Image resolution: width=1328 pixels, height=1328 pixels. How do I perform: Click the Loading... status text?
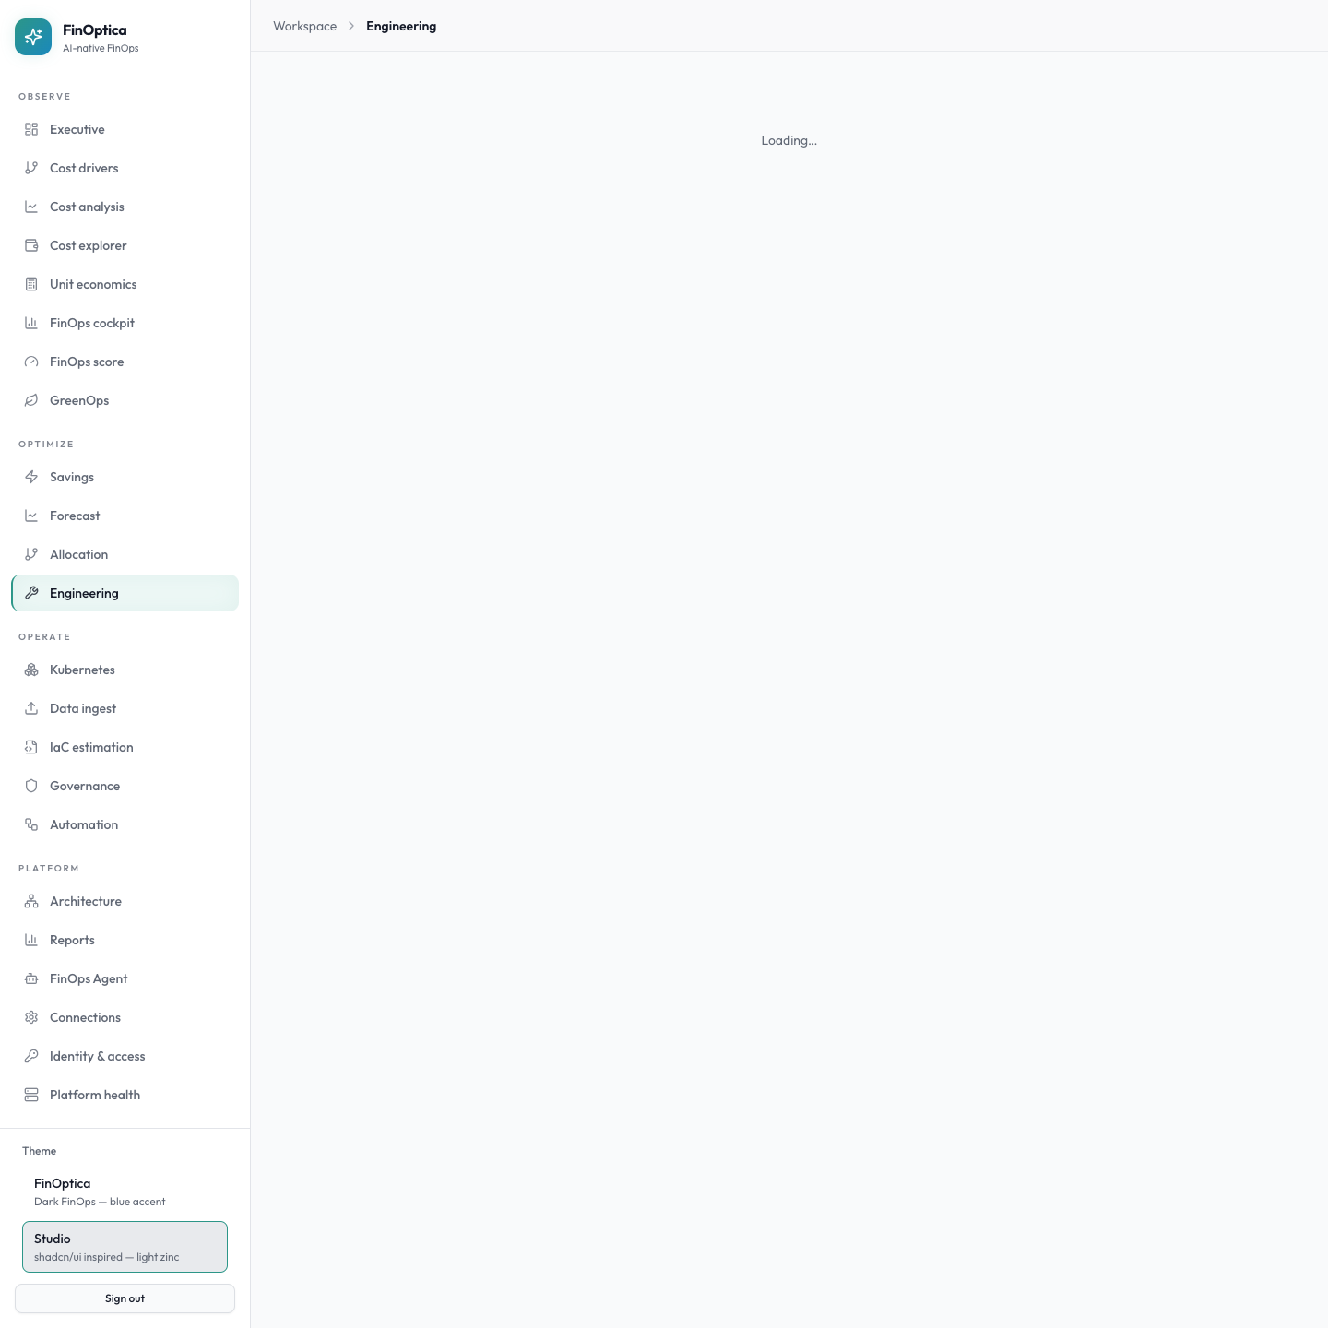coord(788,140)
